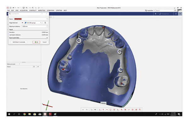This screenshot has width=189, height=123.
Task: Click the zoom magnifier icon in bottom toolbar
Action: tap(91, 110)
